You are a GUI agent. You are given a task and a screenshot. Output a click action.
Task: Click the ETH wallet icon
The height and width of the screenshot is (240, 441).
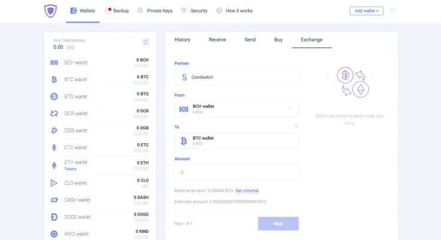(54, 165)
